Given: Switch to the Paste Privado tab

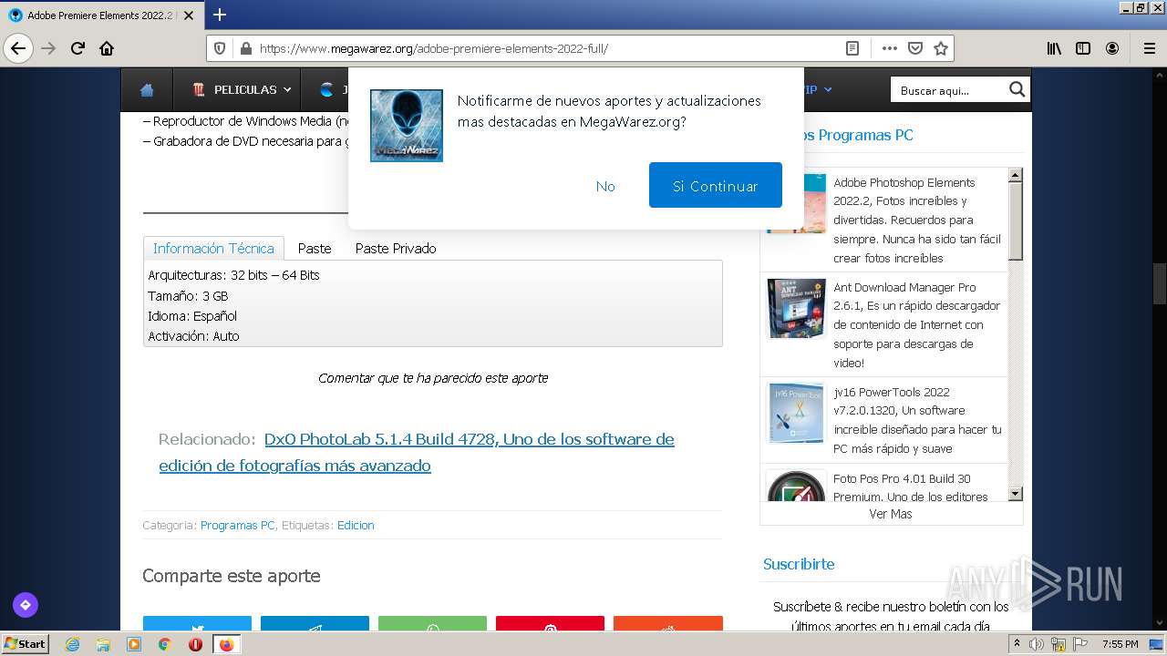Looking at the screenshot, I should pos(396,248).
